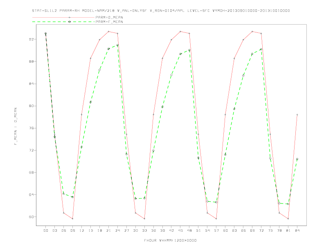Click x-axis tick label 75
Screen dimensions: 324x251
[270, 230]
